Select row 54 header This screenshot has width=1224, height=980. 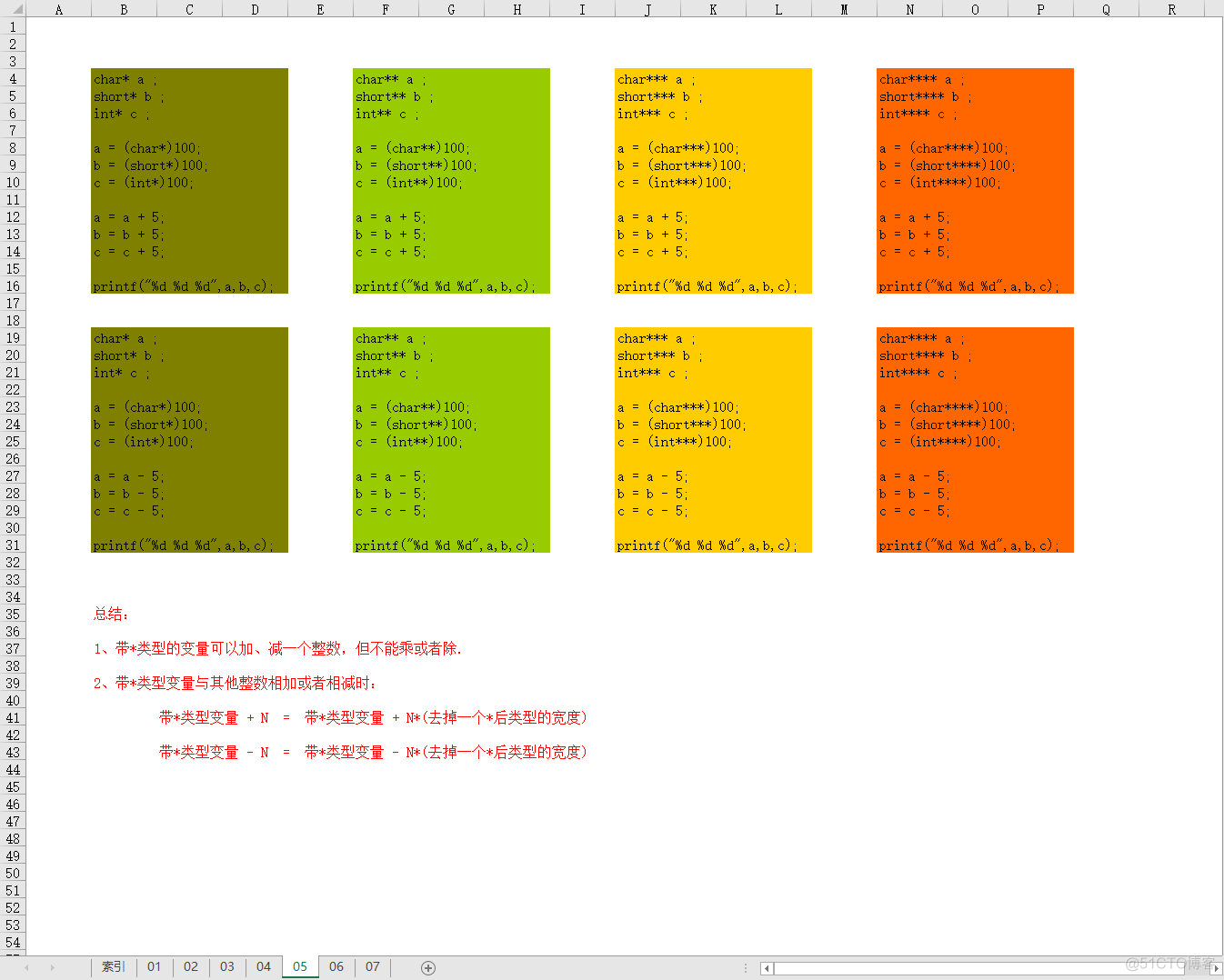[x=13, y=943]
